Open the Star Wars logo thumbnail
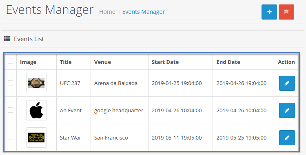The height and width of the screenshot is (155, 306). pos(36,138)
